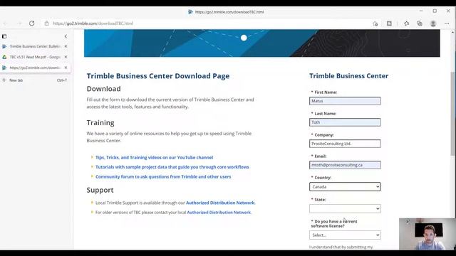Image resolution: width=456 pixels, height=256 pixels.
Task: Click the back navigation arrow
Action: click(x=6, y=23)
